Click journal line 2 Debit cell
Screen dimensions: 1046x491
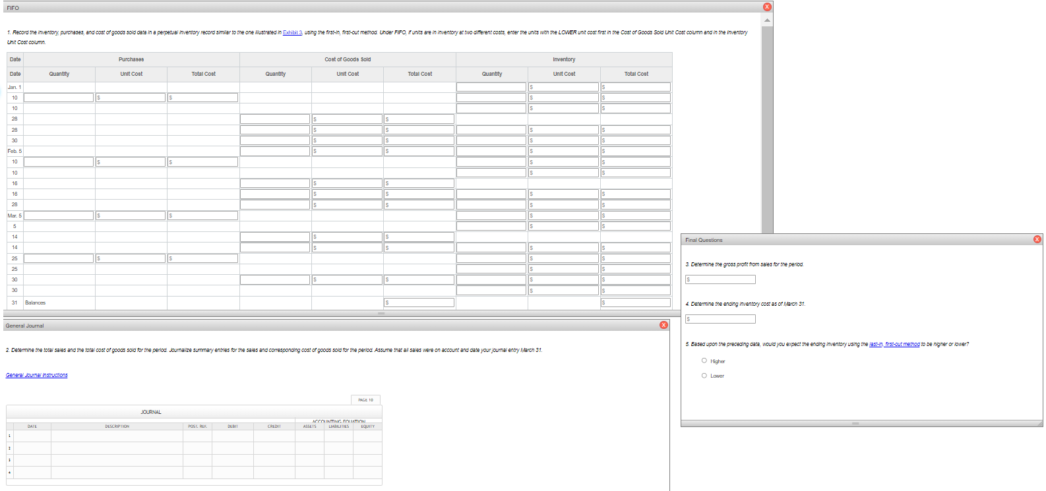tap(233, 448)
